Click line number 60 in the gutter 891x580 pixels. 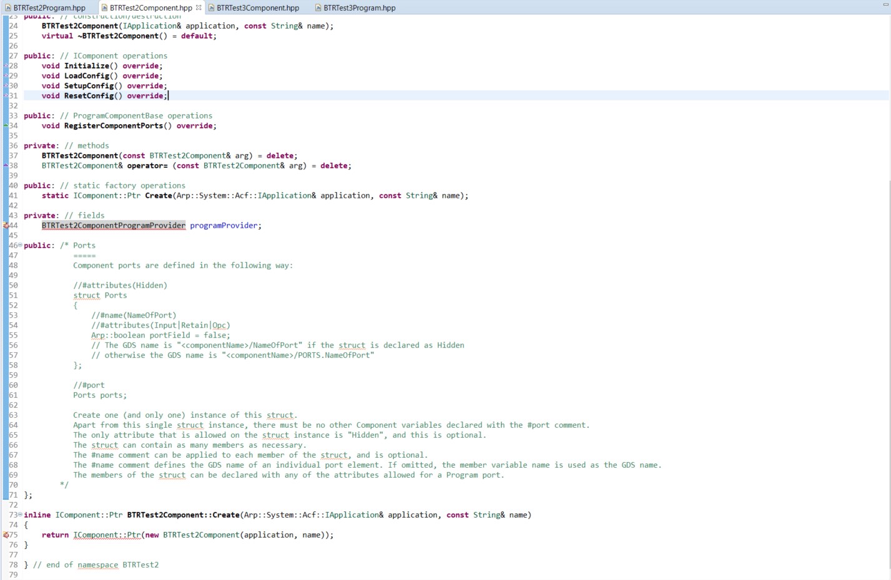click(x=13, y=385)
